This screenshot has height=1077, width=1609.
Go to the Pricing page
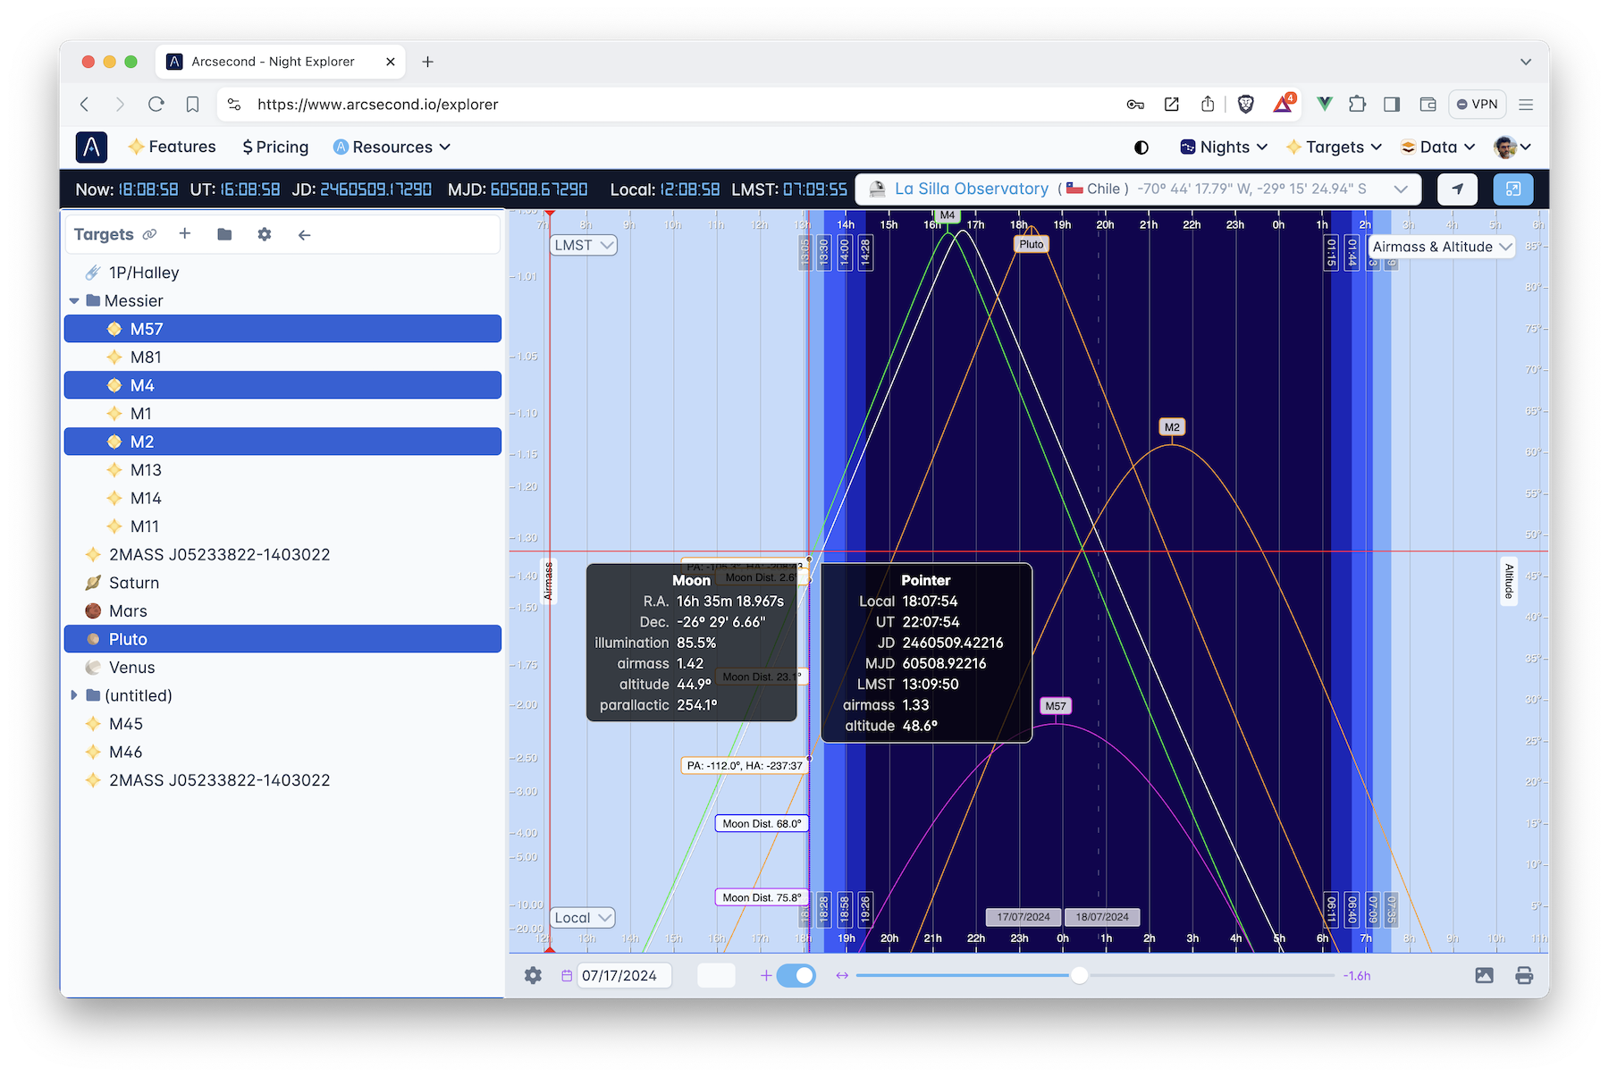tap(275, 147)
